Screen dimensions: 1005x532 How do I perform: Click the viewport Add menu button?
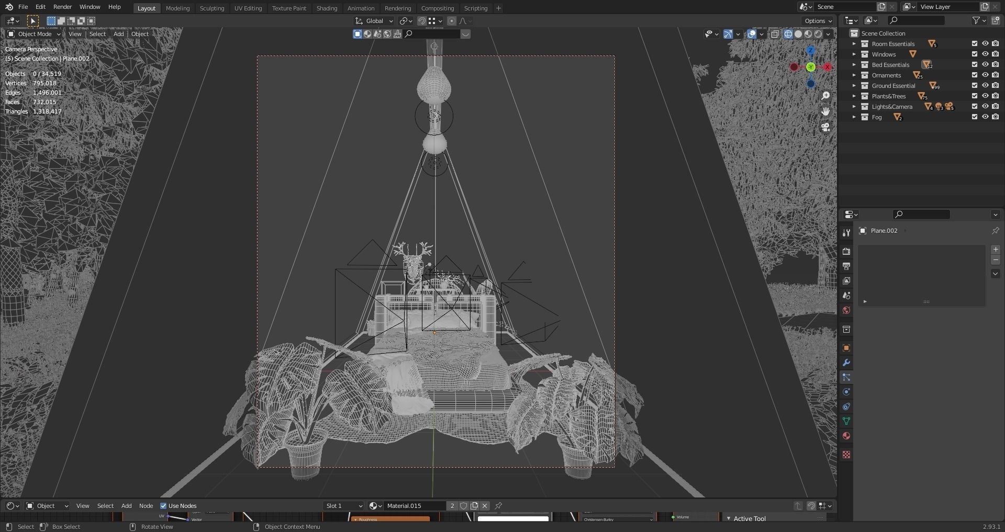coord(119,34)
